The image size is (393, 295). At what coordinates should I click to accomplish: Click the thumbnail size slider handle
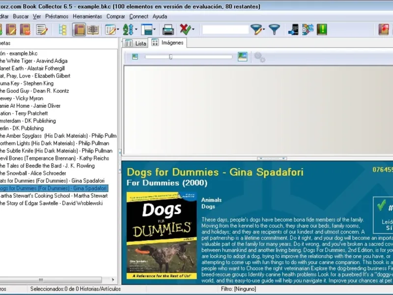tap(170, 57)
